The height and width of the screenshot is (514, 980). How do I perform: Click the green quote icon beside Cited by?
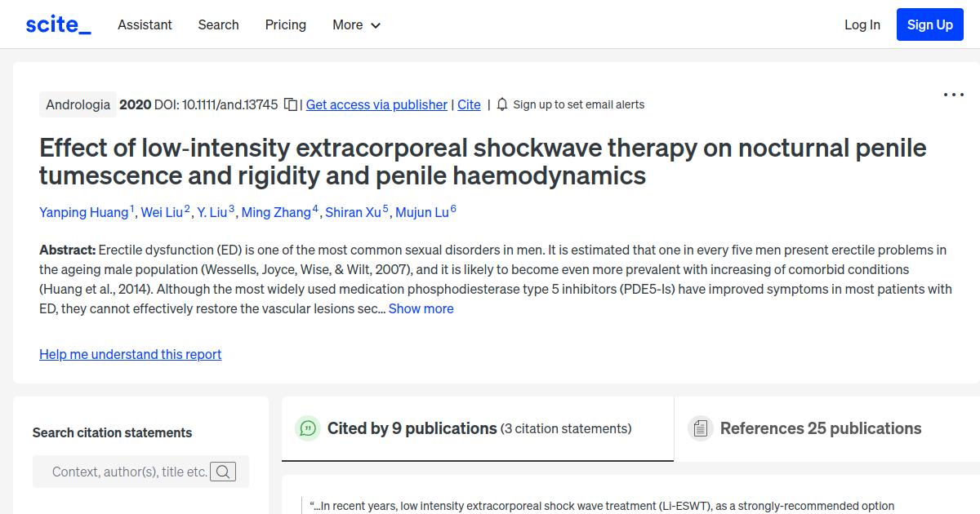pyautogui.click(x=308, y=428)
